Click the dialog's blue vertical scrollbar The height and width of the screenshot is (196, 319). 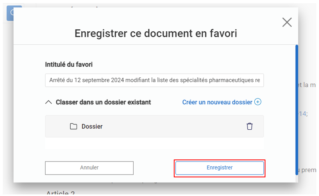pyautogui.click(x=297, y=107)
